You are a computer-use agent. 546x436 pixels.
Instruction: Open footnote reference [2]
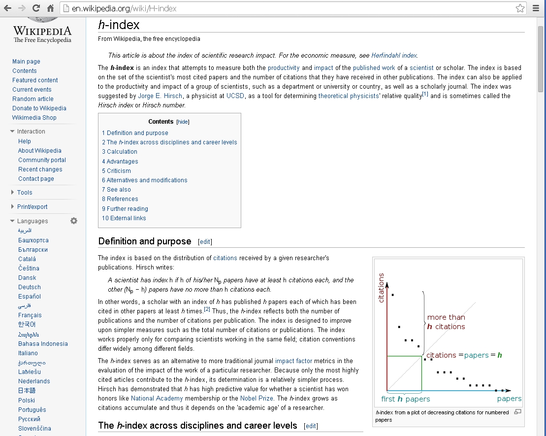click(207, 309)
